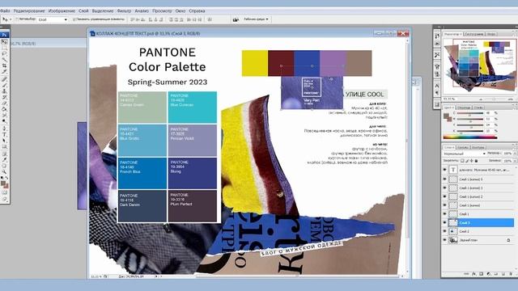Click the create new layer icon
This screenshot has width=518, height=291.
503,274
